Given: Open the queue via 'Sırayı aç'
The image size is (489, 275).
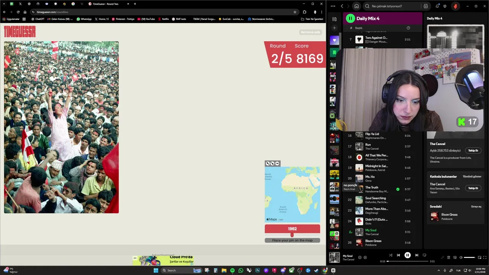Looking at the screenshot, I should 476,207.
